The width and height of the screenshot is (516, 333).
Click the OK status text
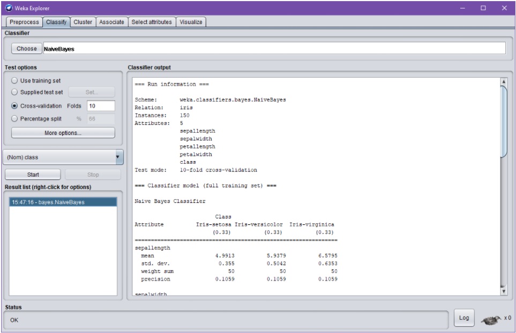pos(14,320)
